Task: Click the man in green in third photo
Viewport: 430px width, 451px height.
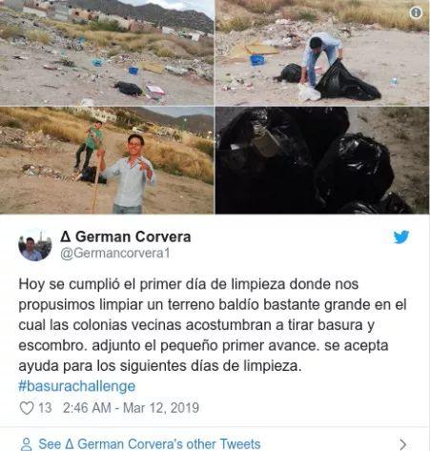Action: [x=89, y=146]
